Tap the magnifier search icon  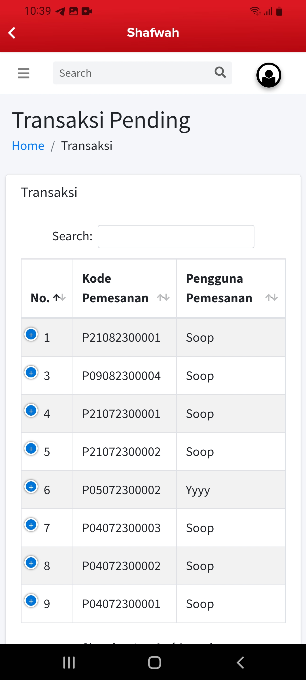click(220, 73)
